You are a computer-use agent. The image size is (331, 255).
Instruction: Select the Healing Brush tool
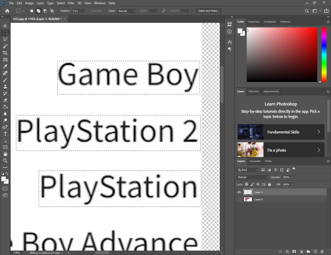click(5, 73)
